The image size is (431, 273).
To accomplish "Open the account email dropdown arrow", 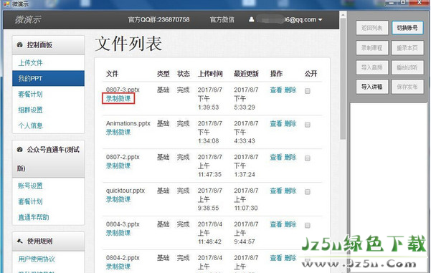I will click(321, 20).
